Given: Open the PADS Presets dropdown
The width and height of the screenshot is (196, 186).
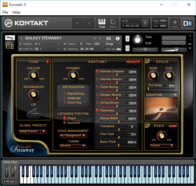Looking at the screenshot, I should pos(162,145).
